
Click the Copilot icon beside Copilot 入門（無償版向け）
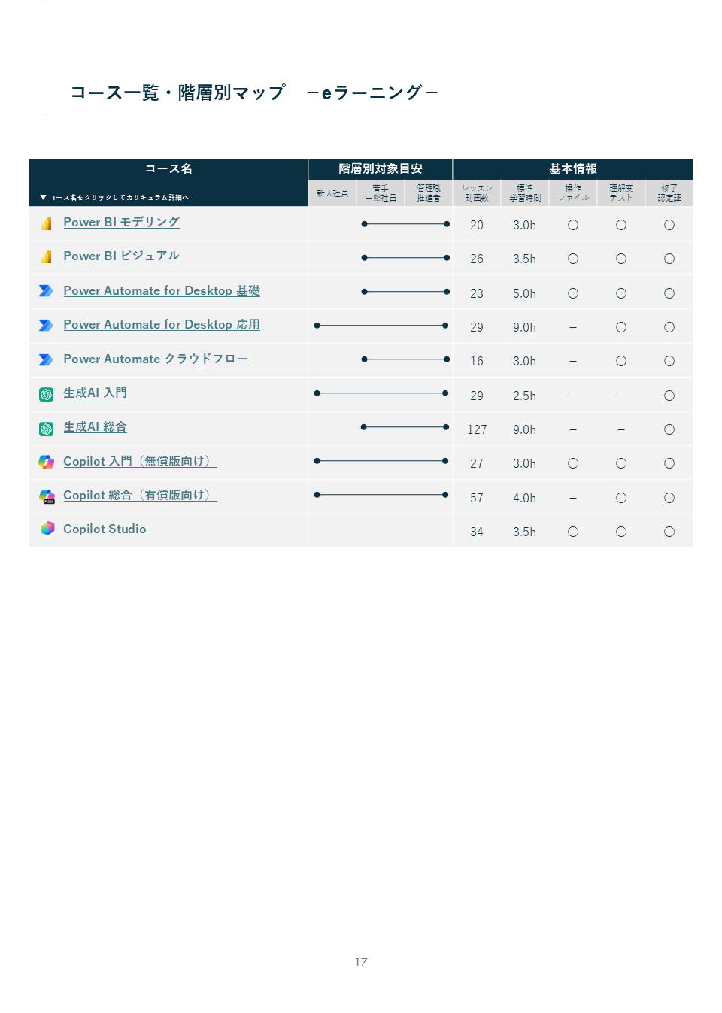pyautogui.click(x=46, y=461)
